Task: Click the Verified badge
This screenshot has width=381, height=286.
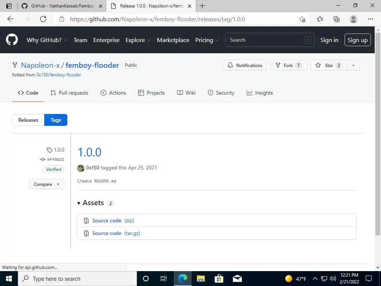Action: point(54,169)
